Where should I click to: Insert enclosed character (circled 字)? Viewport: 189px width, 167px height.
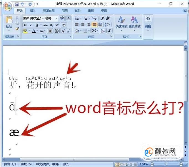pyautogui.click(x=57, y=31)
